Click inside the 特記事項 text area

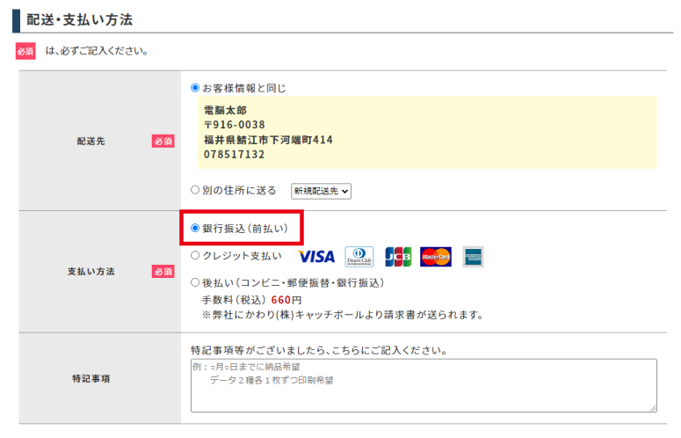click(423, 385)
